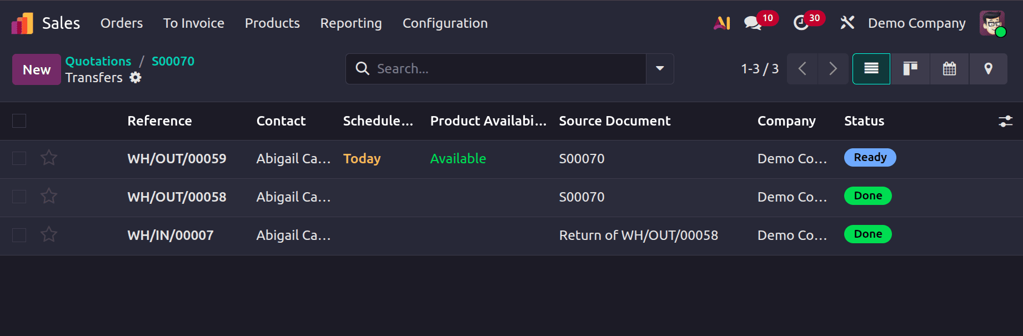Tick the WH/OUT/00058 row checkbox
Image resolution: width=1023 pixels, height=336 pixels.
coord(19,197)
